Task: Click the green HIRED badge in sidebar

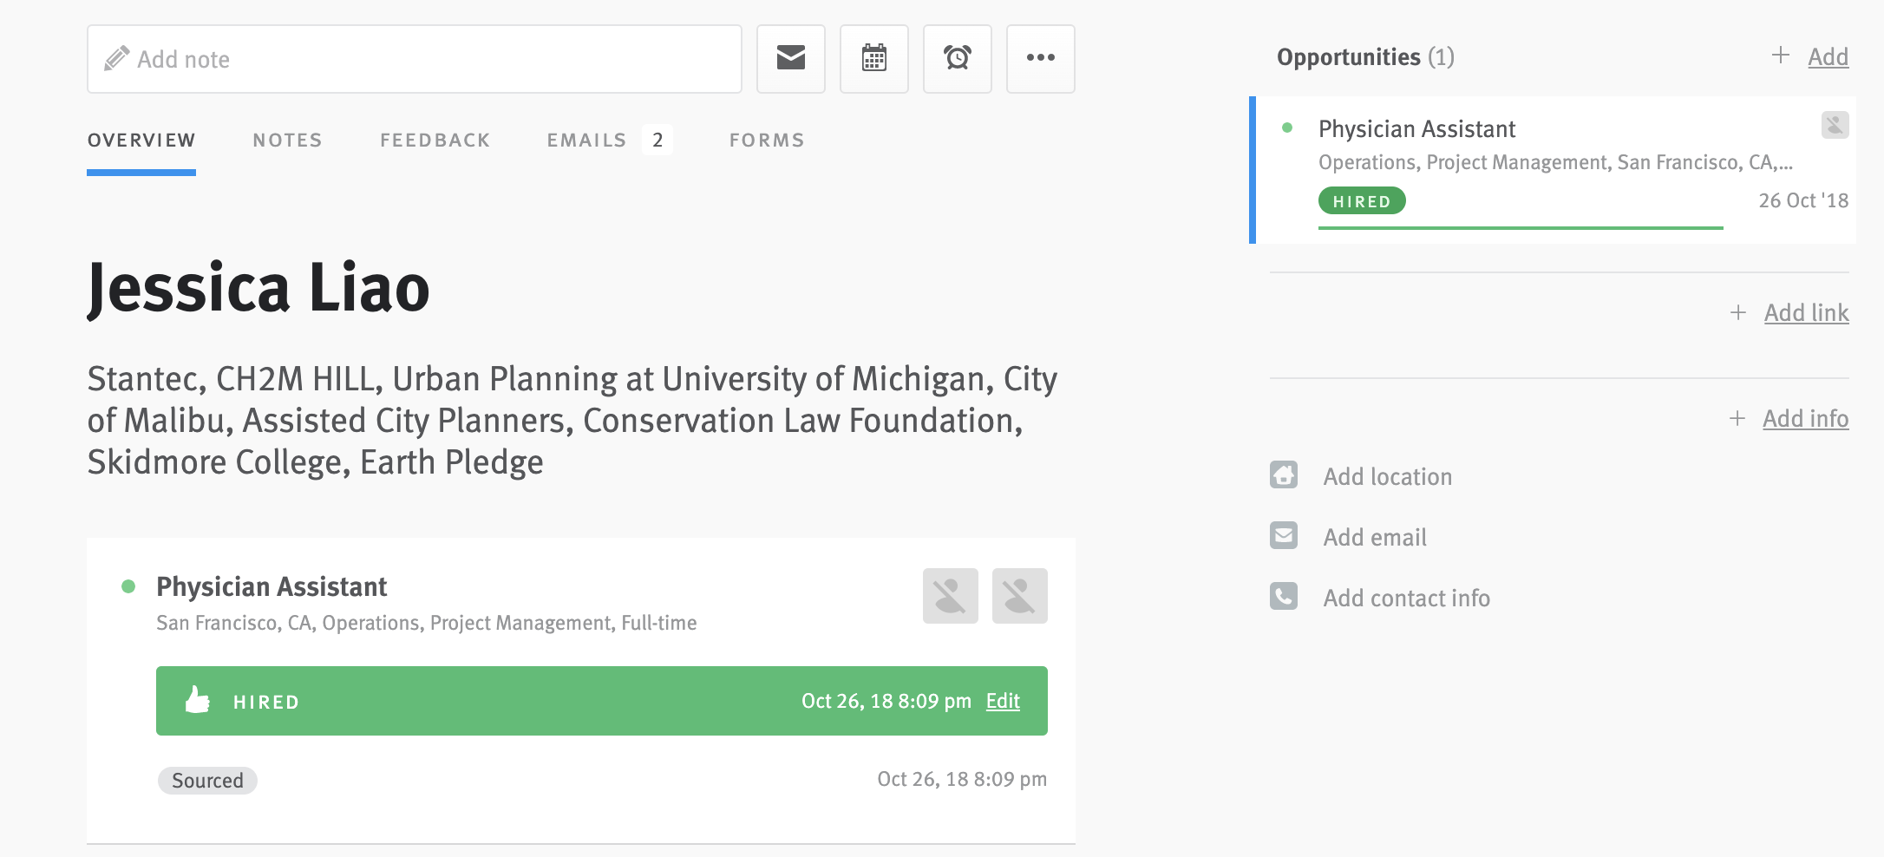Action: 1362,201
